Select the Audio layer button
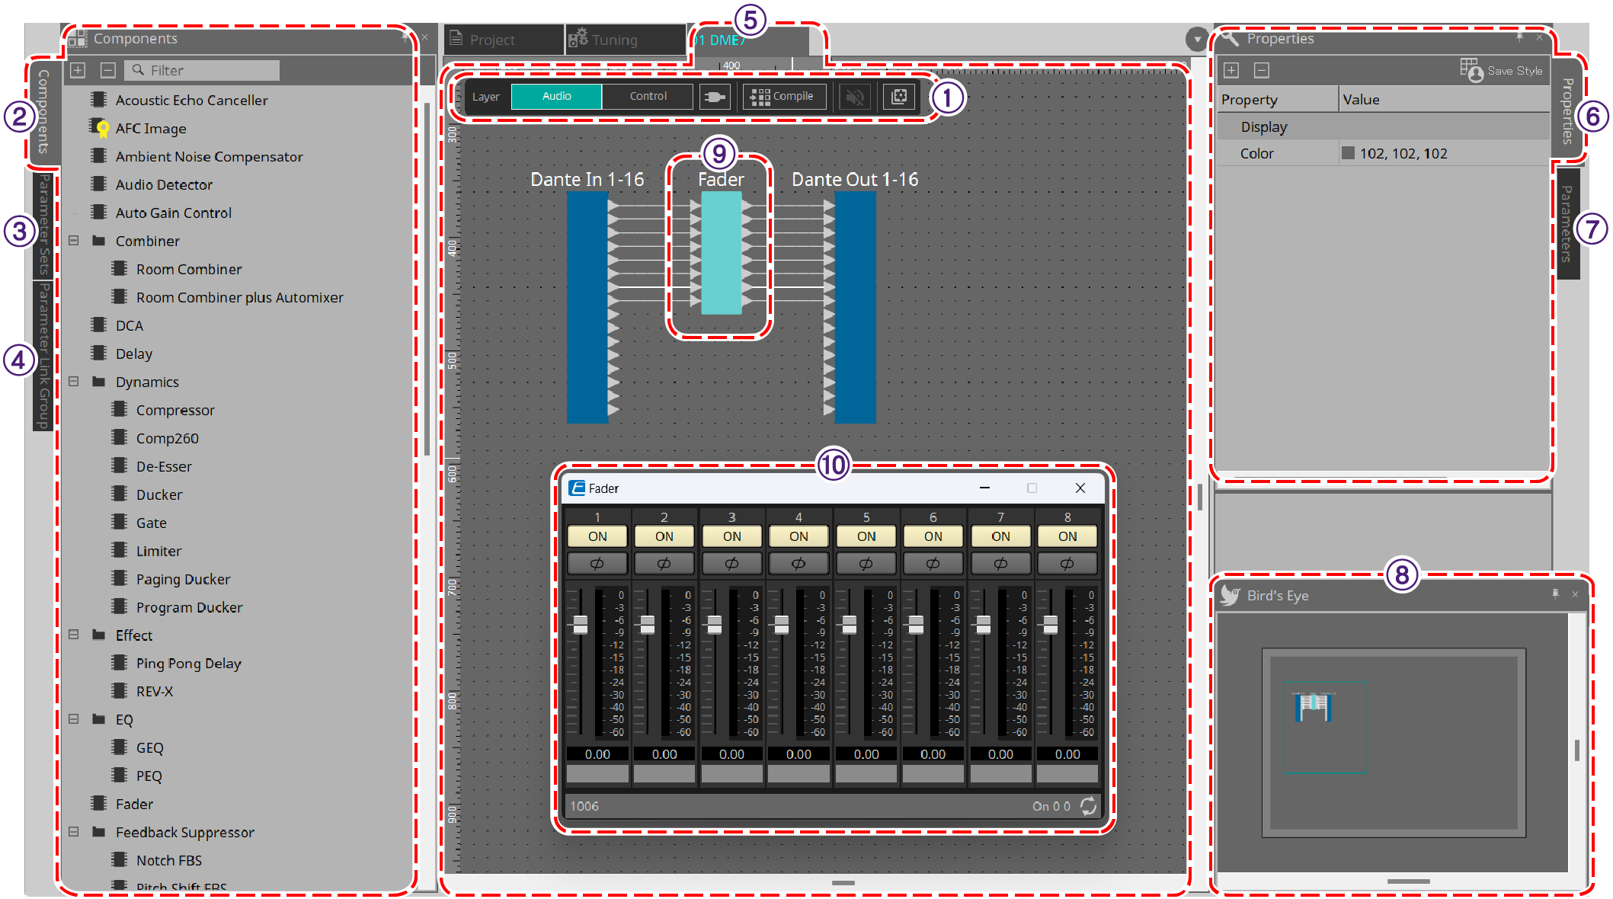The image size is (1613, 899). 556,97
